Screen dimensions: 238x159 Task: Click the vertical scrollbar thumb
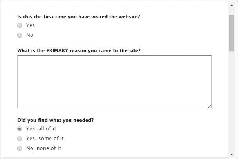pos(231,33)
